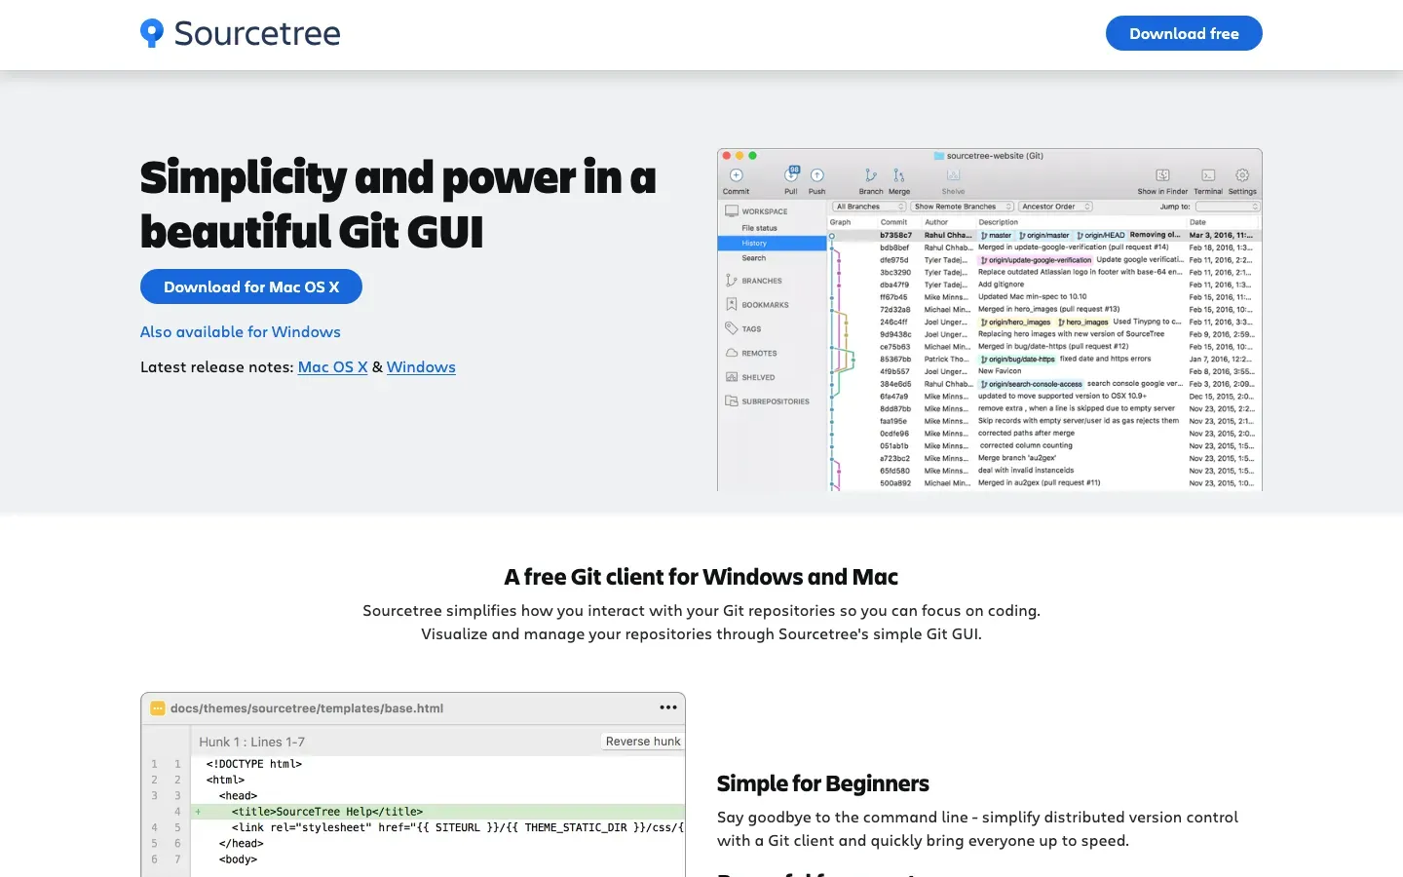1403x877 pixels.
Task: Select commit row b7358c7
Action: click(1044, 235)
